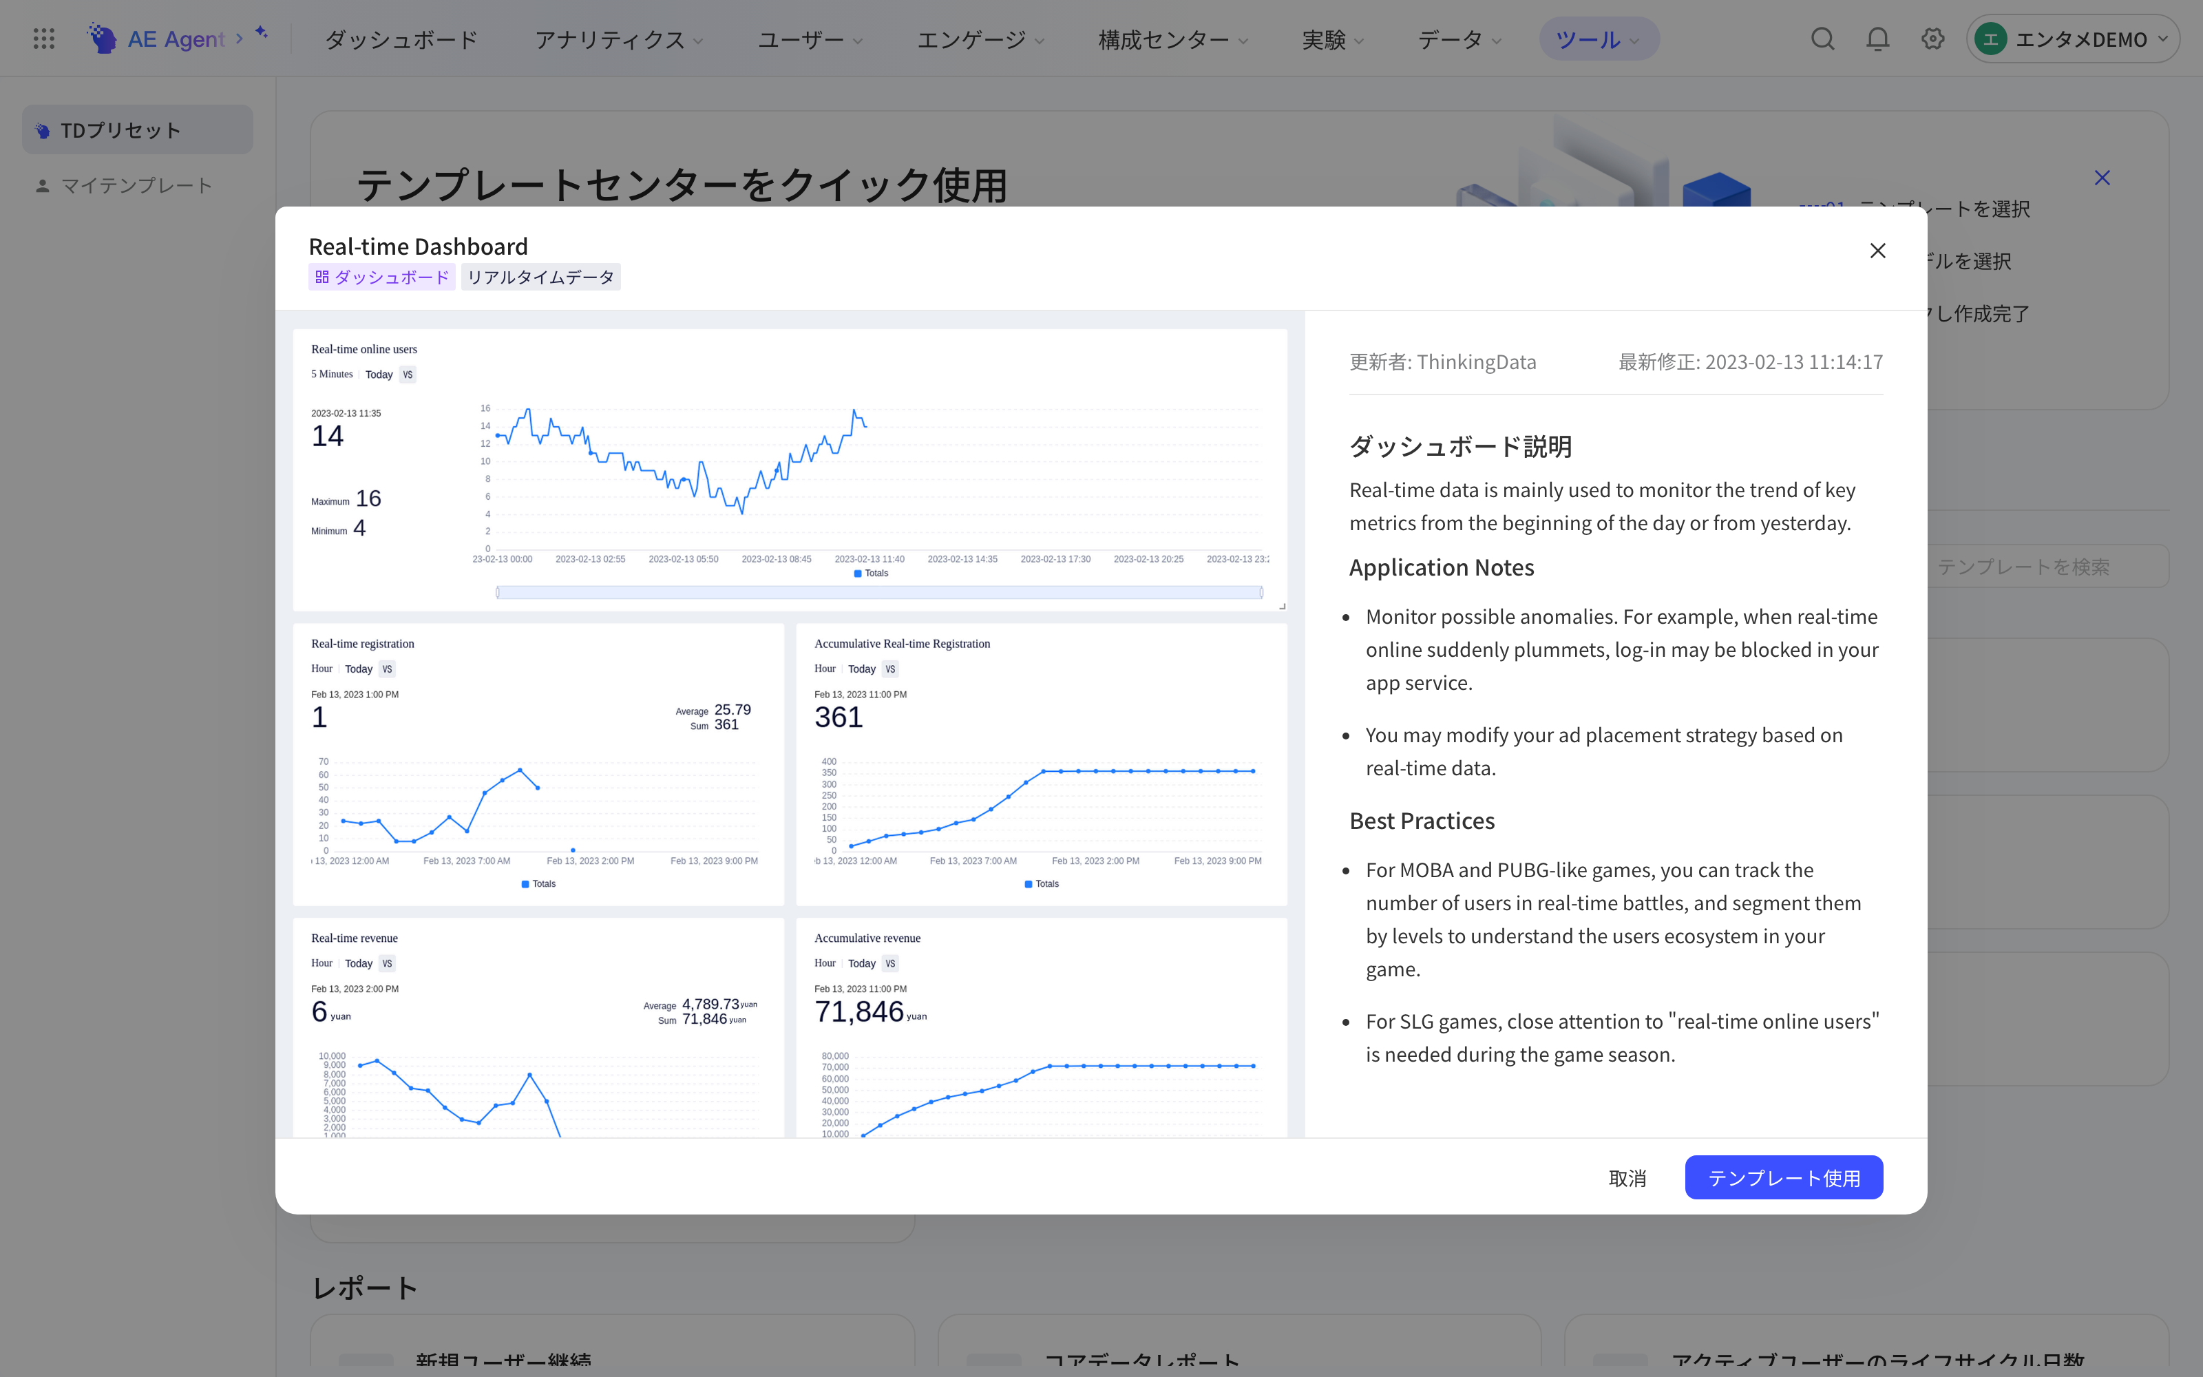Click the search magnifier icon in header
Image resolution: width=2203 pixels, height=1377 pixels.
click(x=1822, y=39)
